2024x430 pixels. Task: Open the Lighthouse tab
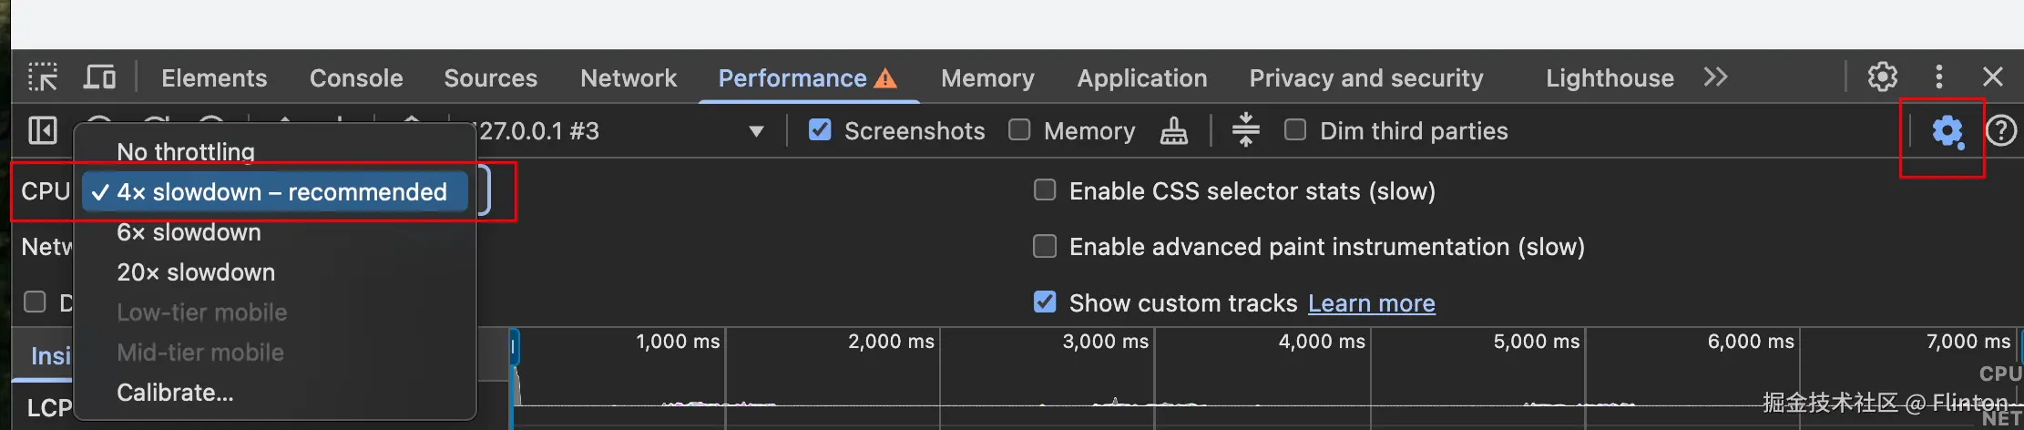pyautogui.click(x=1609, y=78)
